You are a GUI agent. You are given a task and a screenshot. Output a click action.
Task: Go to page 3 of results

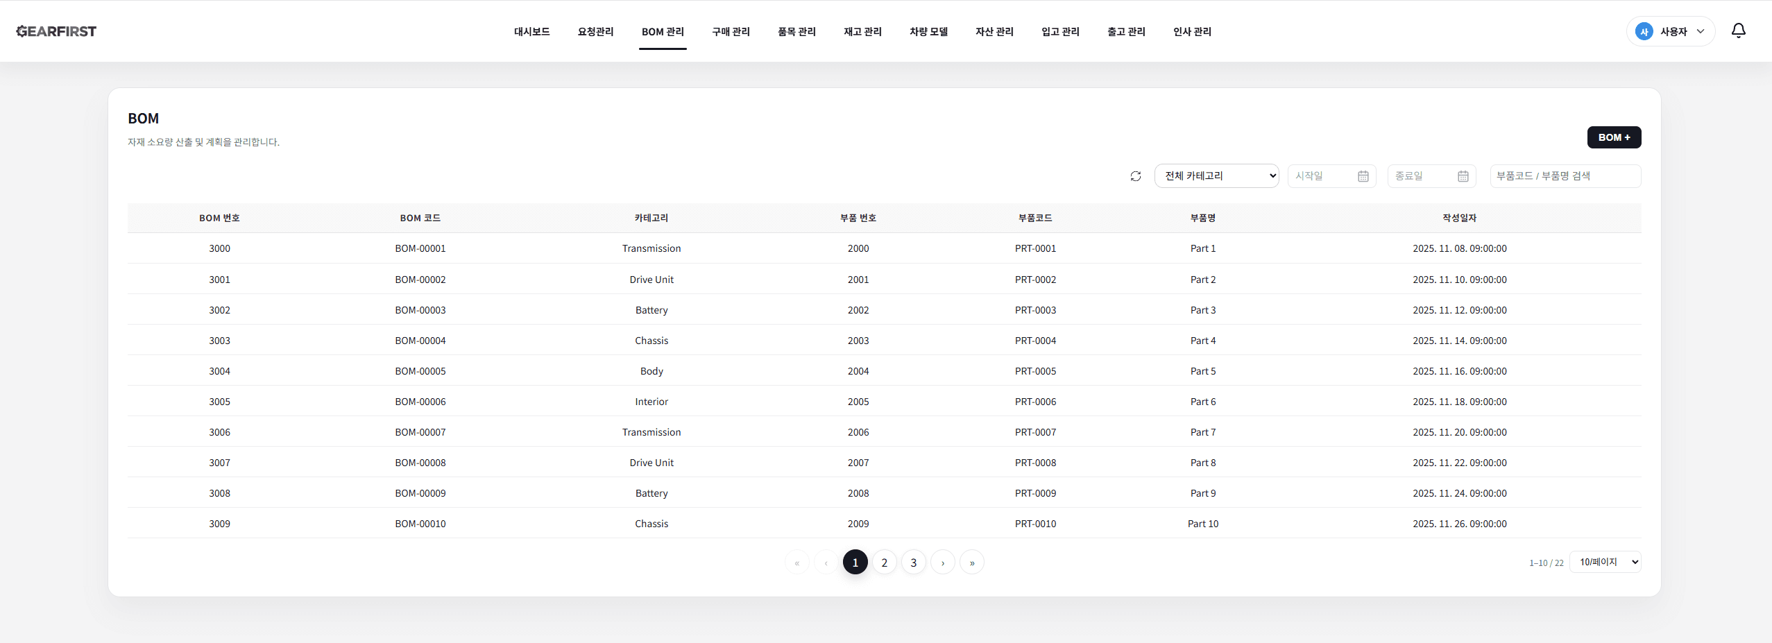(x=913, y=563)
